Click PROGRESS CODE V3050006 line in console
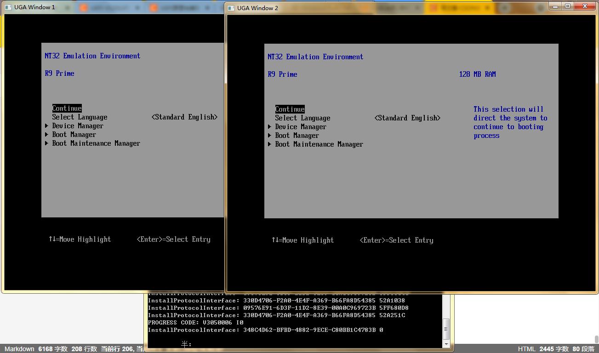Image resolution: width=599 pixels, height=353 pixels. [196, 323]
